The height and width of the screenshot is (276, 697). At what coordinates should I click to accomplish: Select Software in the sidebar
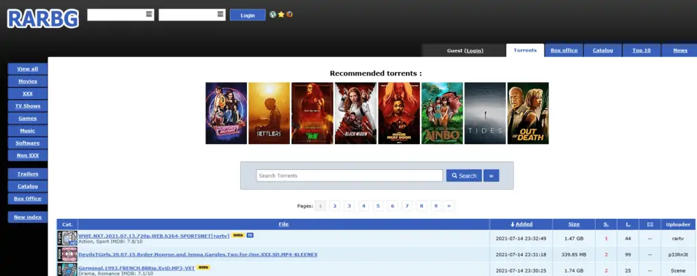point(27,143)
